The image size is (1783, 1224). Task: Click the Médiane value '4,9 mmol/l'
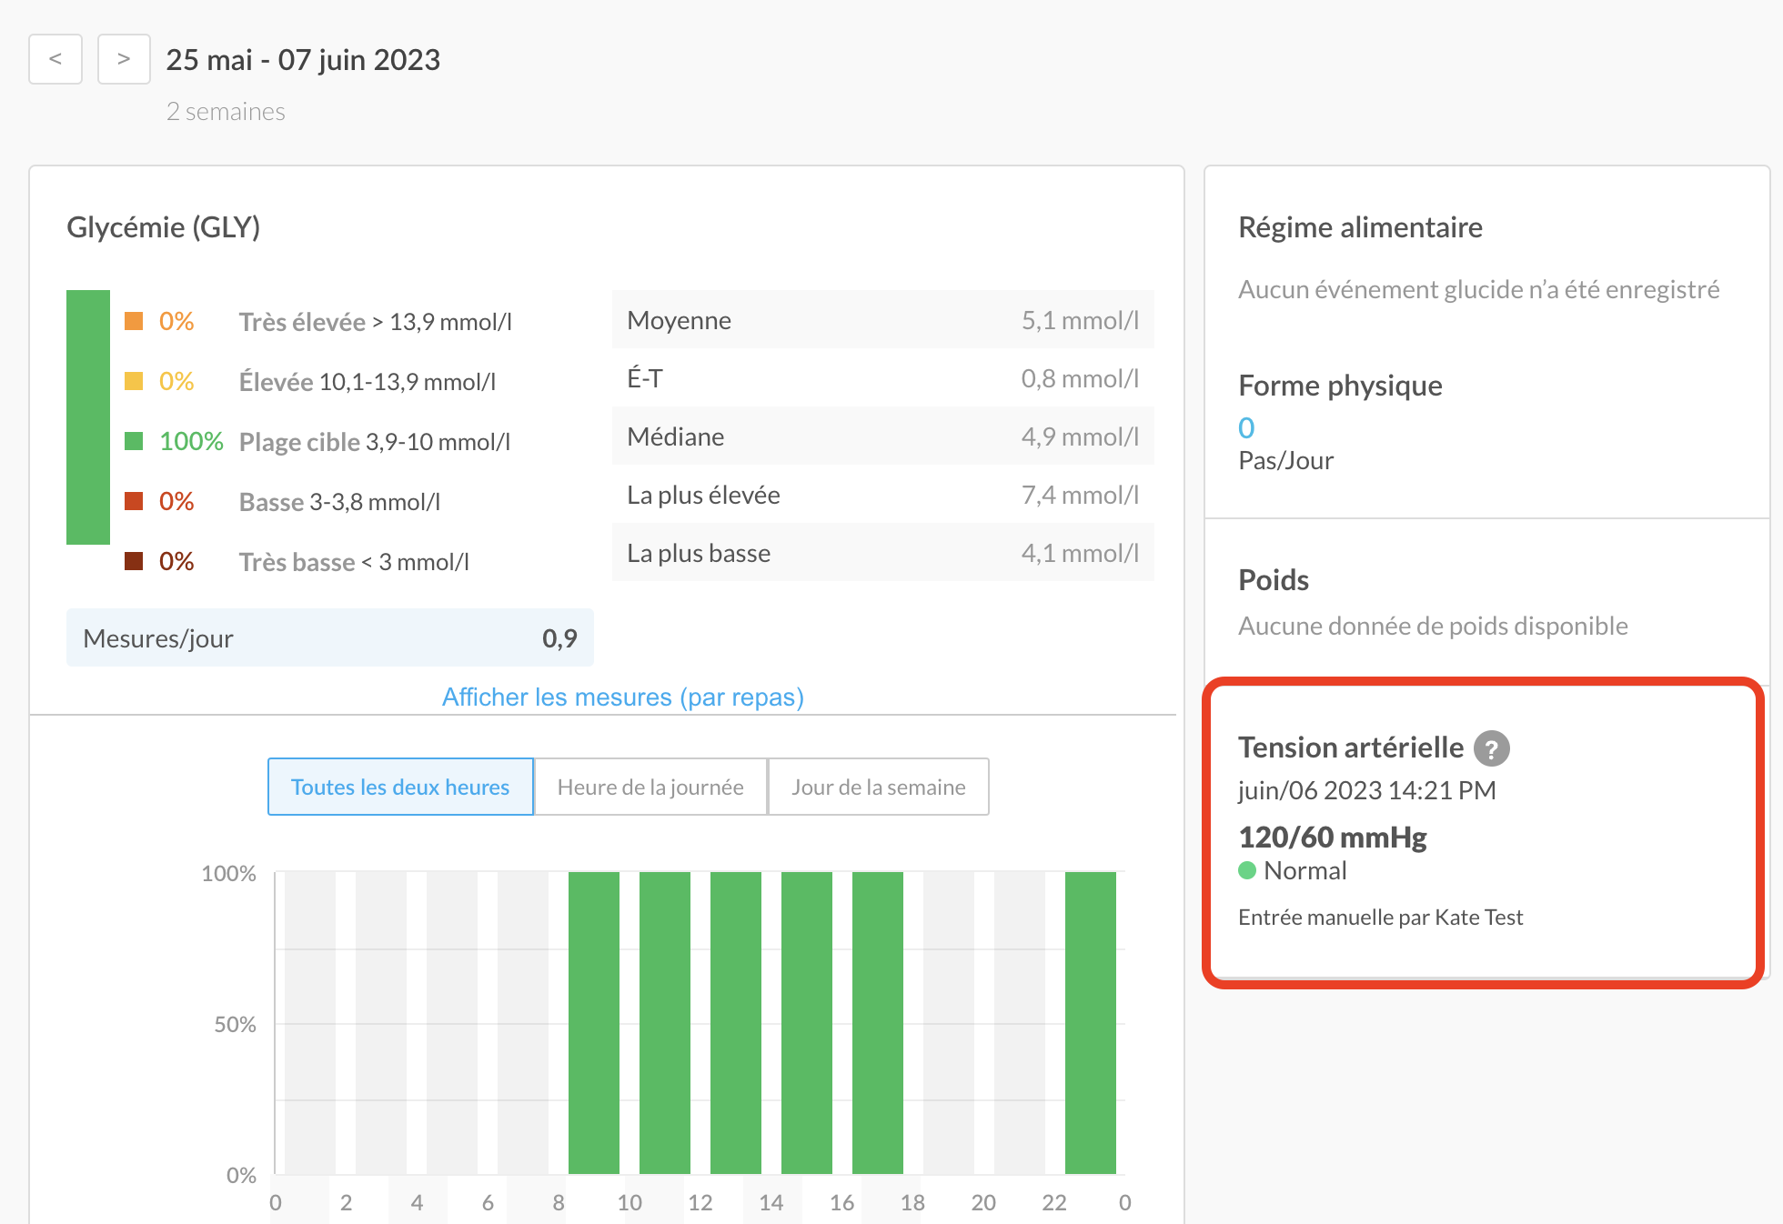1080,436
